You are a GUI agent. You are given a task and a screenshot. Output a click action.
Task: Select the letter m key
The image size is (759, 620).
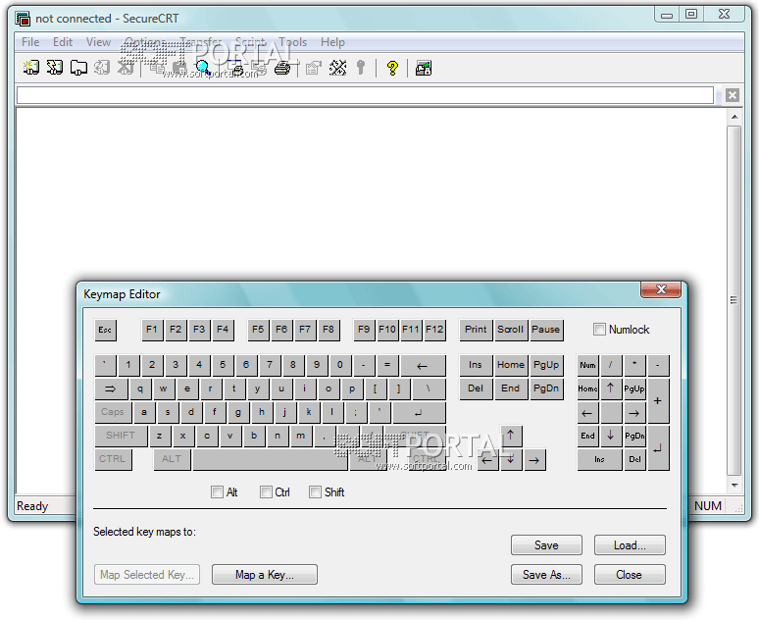click(x=301, y=436)
